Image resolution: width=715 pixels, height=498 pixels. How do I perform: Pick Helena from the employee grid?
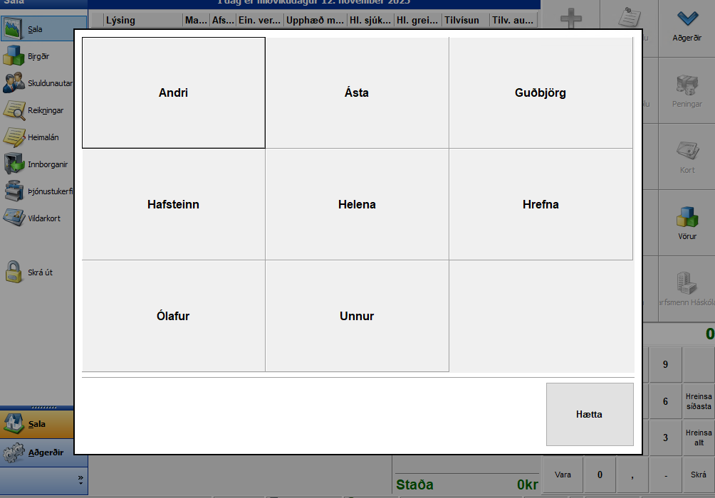click(357, 204)
